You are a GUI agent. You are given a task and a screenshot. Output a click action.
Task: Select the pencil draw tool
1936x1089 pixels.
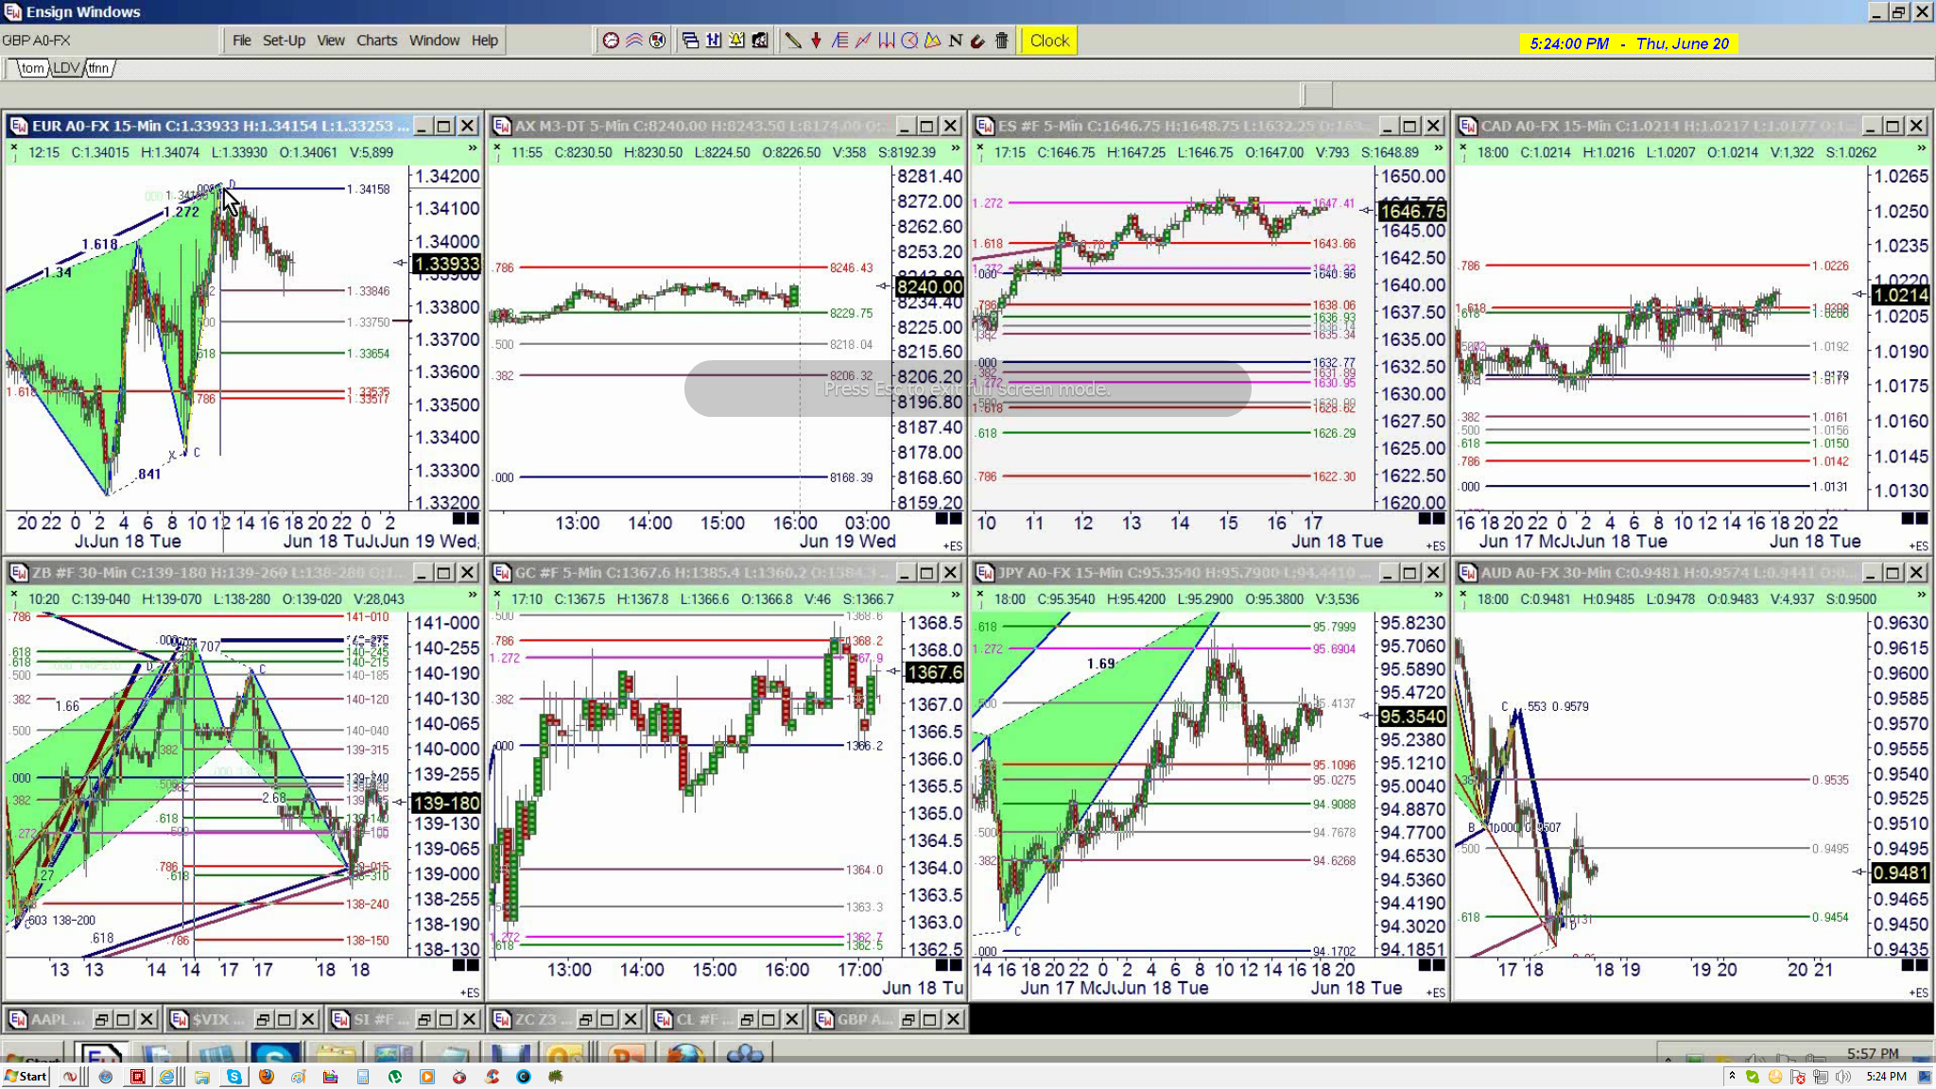tap(793, 41)
